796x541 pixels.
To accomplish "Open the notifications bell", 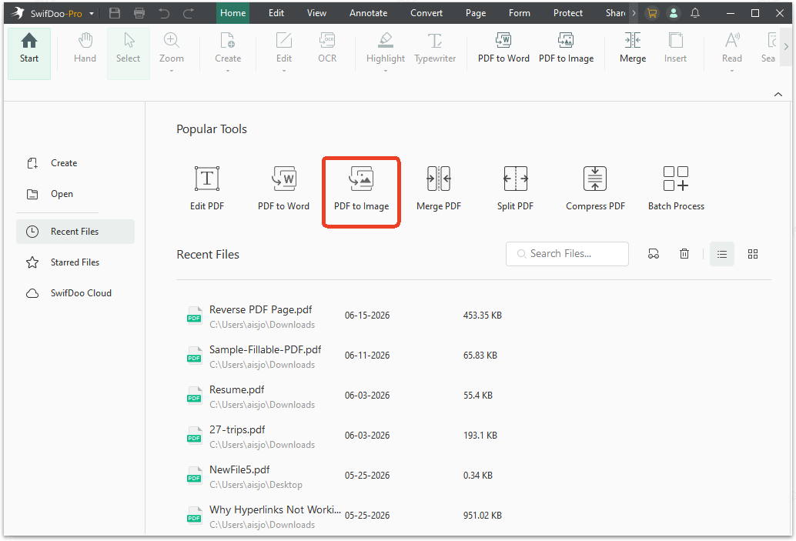I will (695, 13).
